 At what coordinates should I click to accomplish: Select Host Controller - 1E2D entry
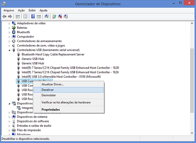coord(70,68)
